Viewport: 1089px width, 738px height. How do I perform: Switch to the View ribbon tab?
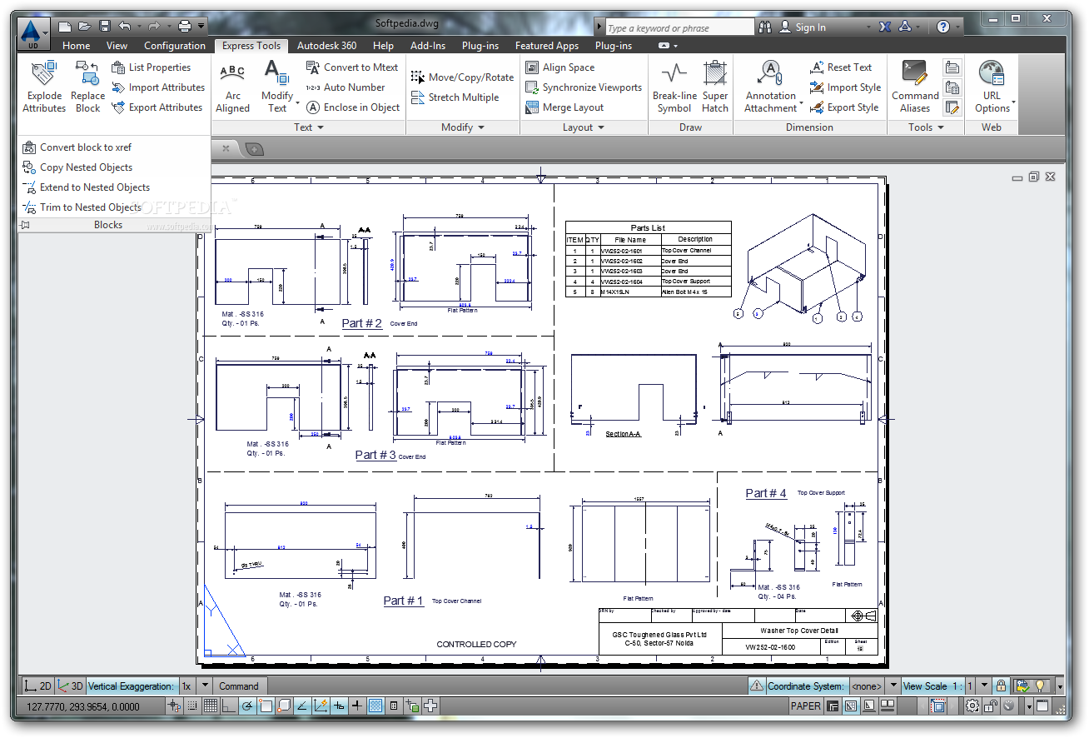(x=117, y=46)
